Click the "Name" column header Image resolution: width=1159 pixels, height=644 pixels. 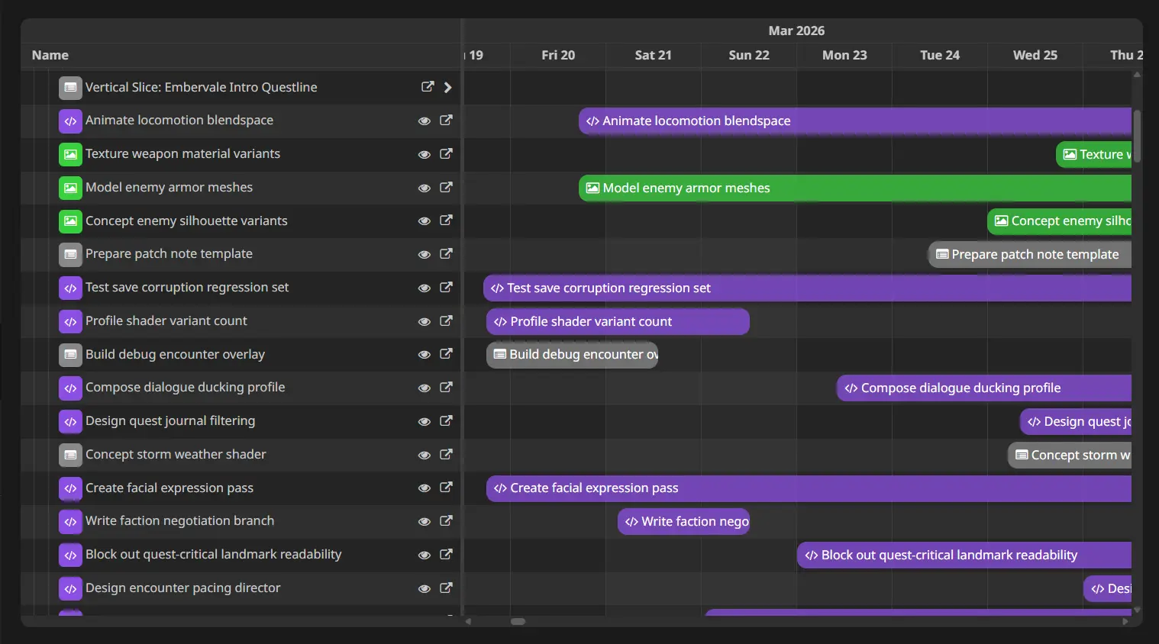click(50, 55)
